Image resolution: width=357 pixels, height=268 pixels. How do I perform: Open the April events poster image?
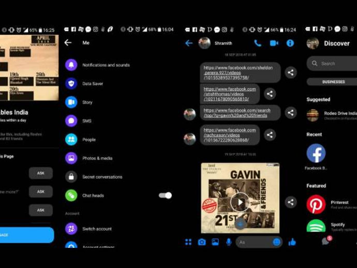coord(29,68)
